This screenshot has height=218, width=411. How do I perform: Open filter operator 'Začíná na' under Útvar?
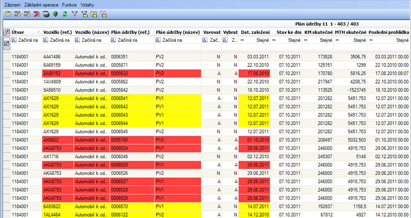click(26, 40)
